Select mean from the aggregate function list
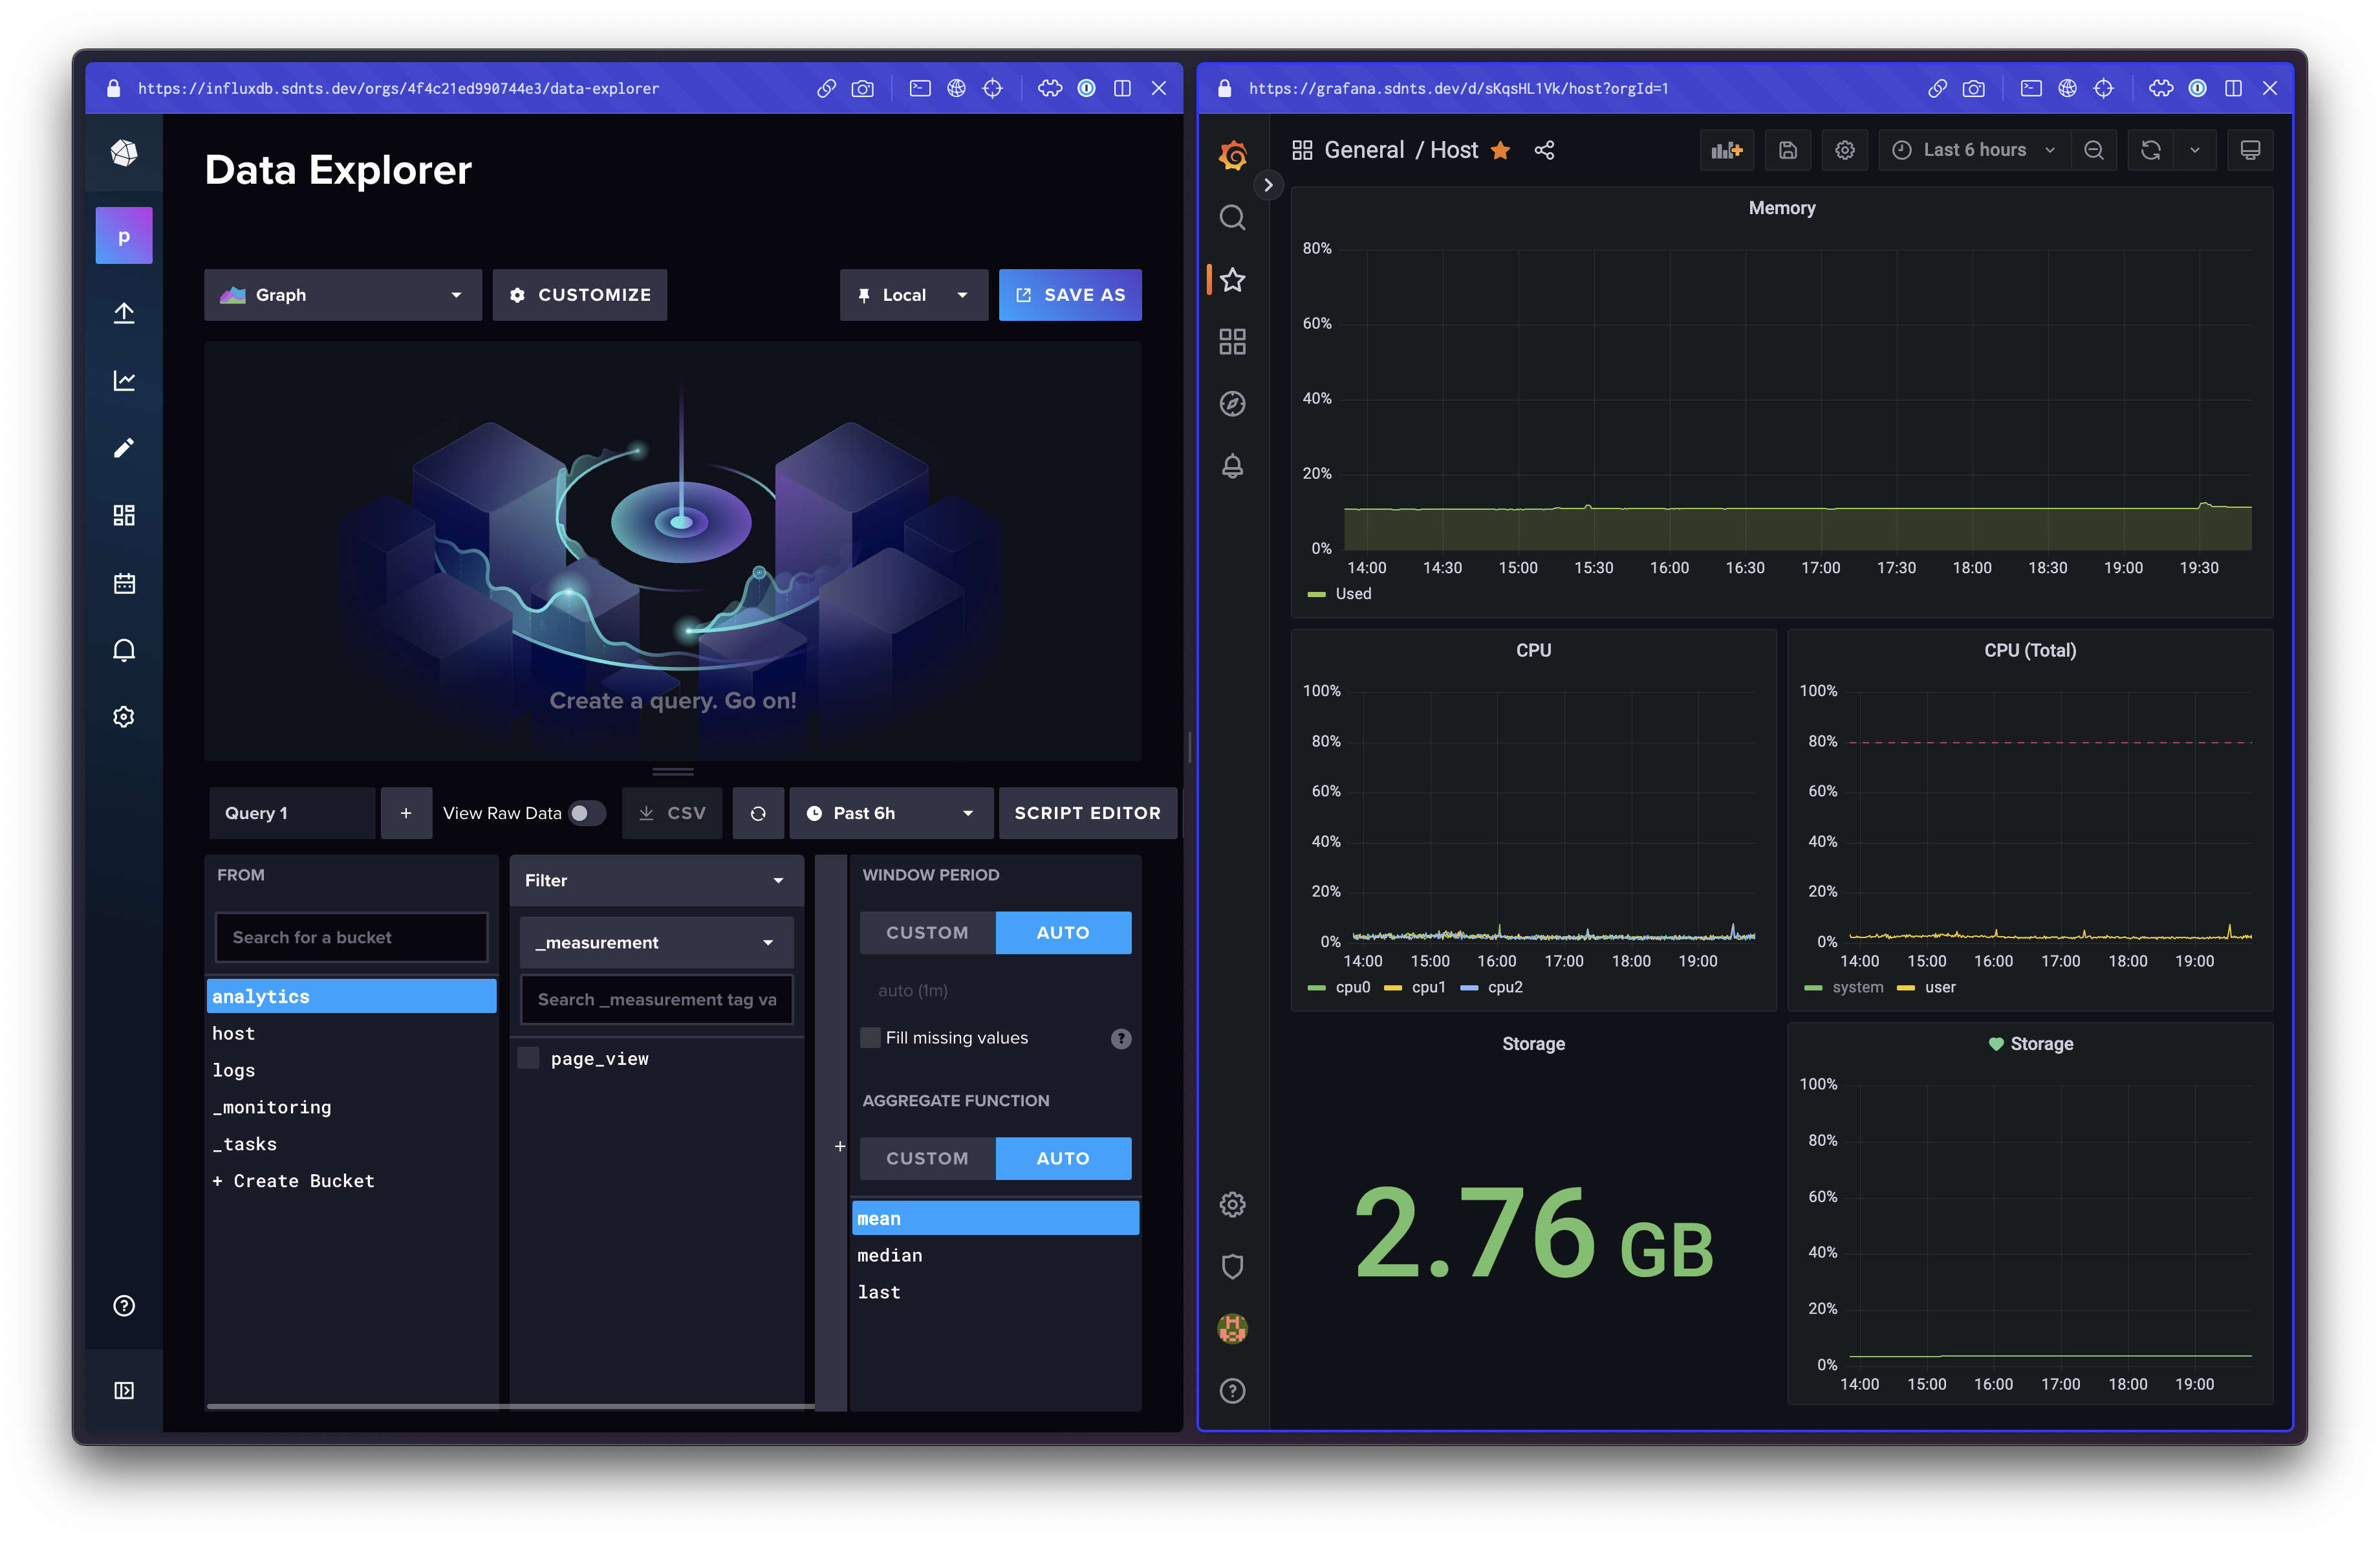 click(x=995, y=1218)
